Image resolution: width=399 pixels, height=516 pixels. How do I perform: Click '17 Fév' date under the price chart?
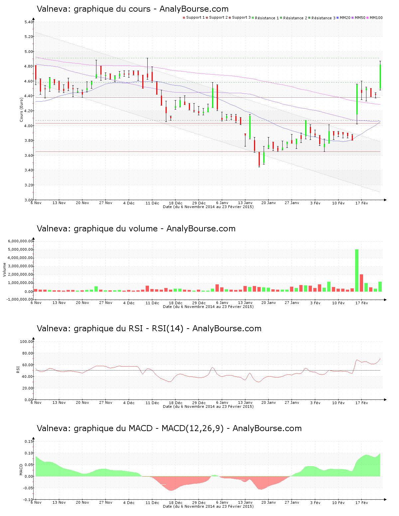[362, 203]
